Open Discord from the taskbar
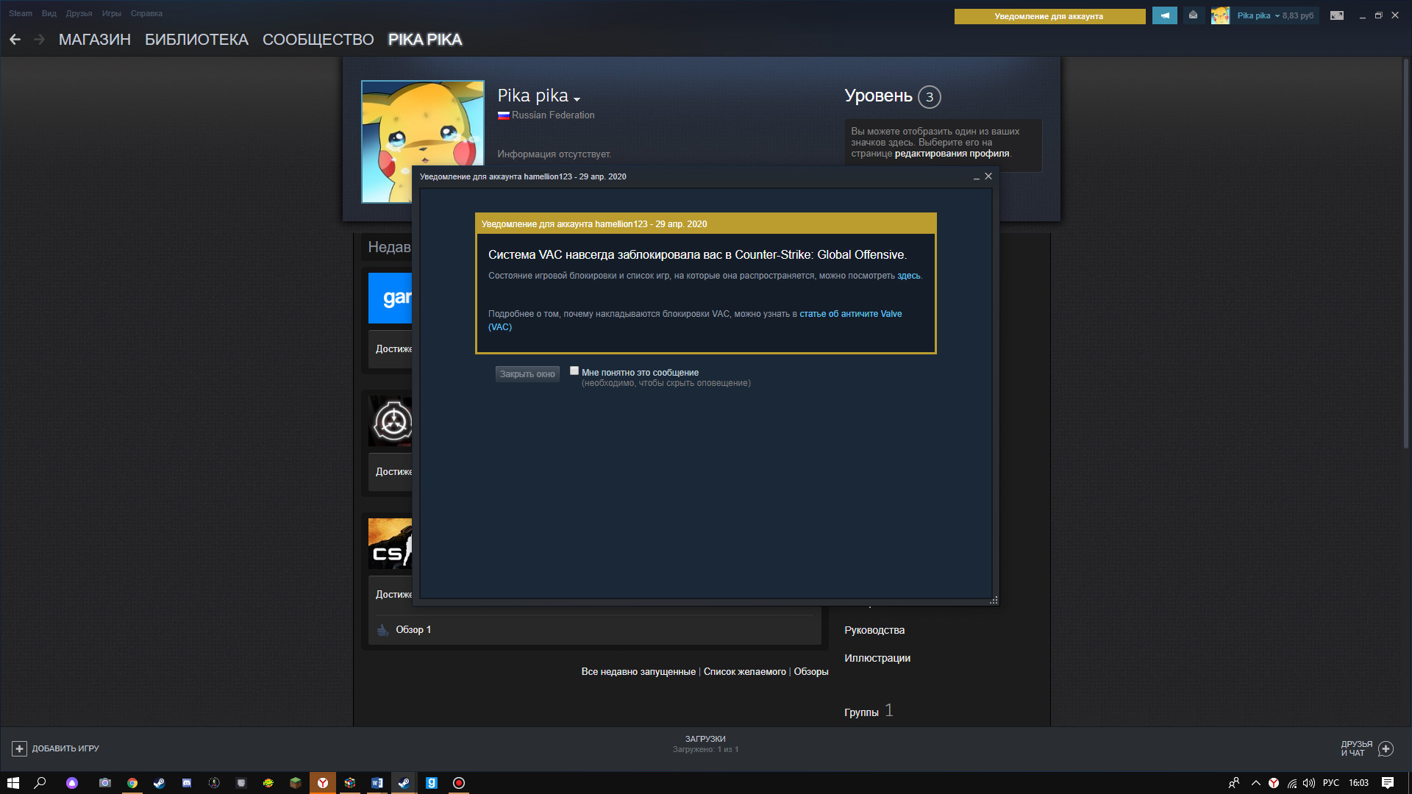The height and width of the screenshot is (794, 1412). click(187, 783)
